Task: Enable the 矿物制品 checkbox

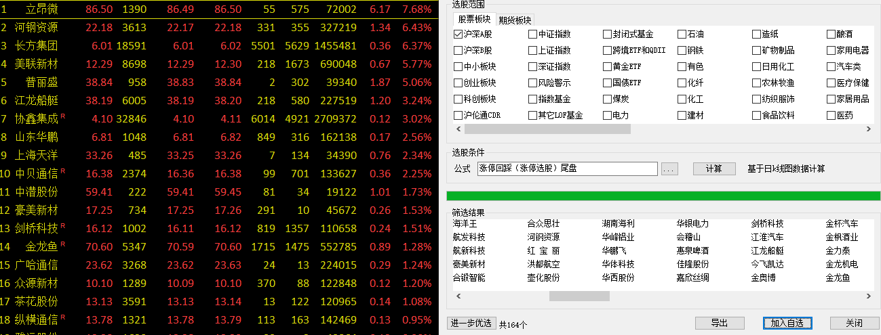Action: click(757, 50)
